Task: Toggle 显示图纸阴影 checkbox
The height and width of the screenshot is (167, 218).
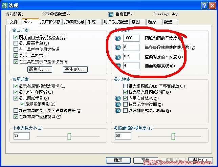Action: (x=22, y=104)
